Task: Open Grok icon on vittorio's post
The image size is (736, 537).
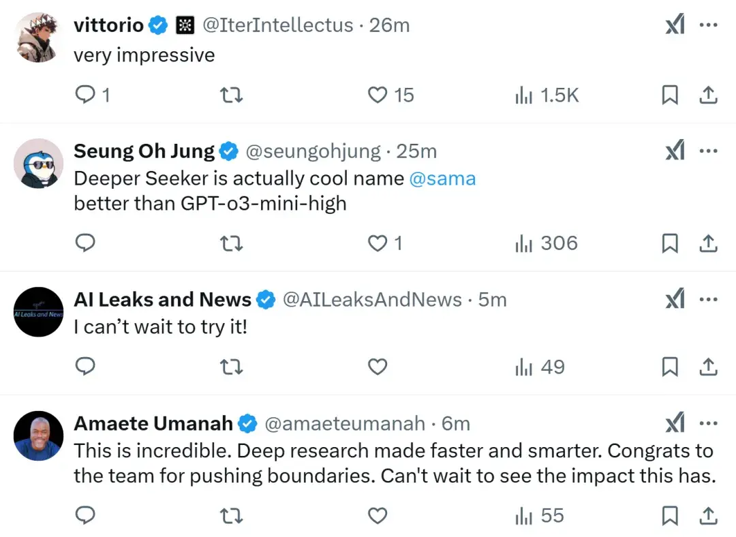Action: [674, 25]
